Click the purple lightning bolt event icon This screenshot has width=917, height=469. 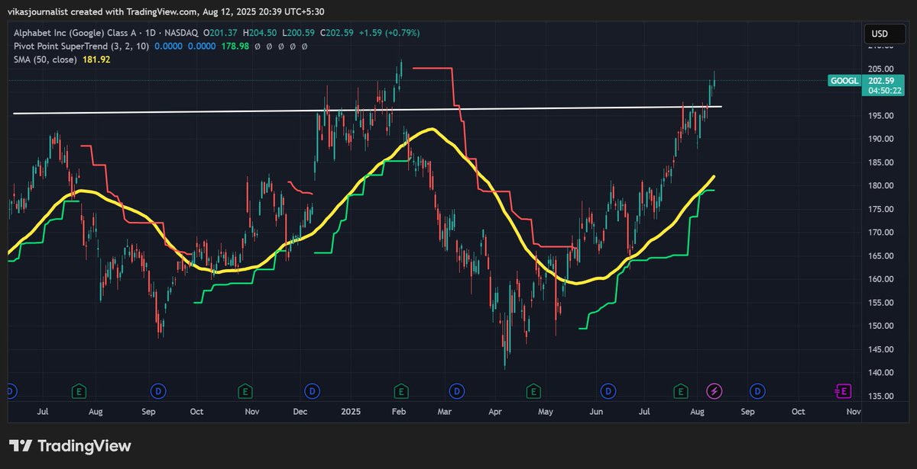[x=714, y=391]
